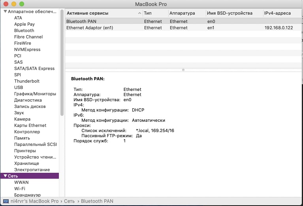Select Wi-Fi under Сеть
Screen dimensions: 303x206
point(20,189)
